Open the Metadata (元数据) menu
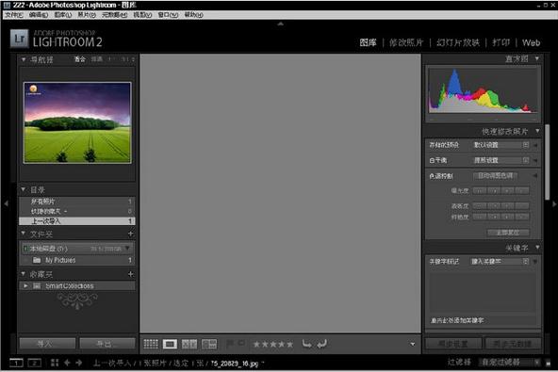 [115, 14]
